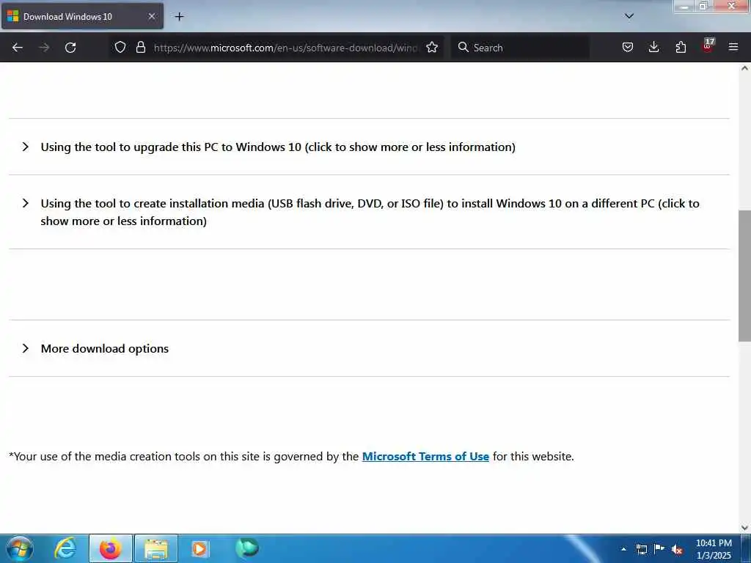Show hidden system tray icons

click(x=623, y=549)
